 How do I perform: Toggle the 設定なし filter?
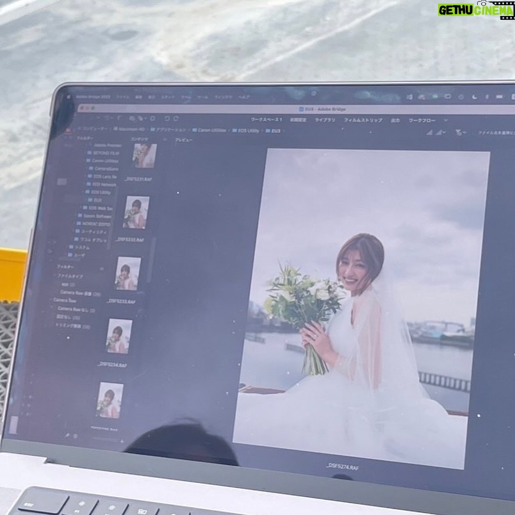[69, 318]
